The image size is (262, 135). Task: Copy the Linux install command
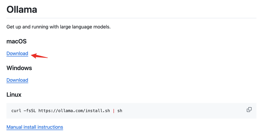point(249,110)
